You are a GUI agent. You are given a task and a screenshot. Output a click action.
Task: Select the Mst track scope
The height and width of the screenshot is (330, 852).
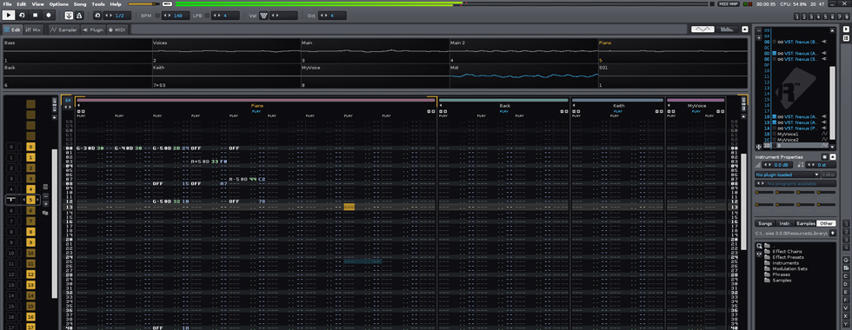(523, 76)
